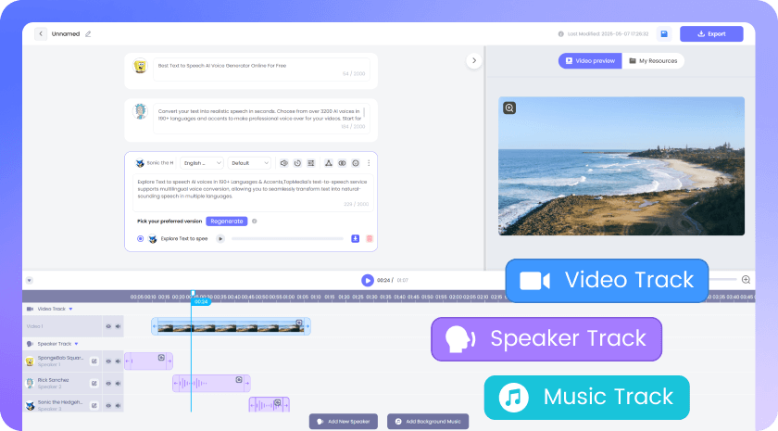Delete the generated audio version
Screen dimensions: 778x431
click(369, 238)
